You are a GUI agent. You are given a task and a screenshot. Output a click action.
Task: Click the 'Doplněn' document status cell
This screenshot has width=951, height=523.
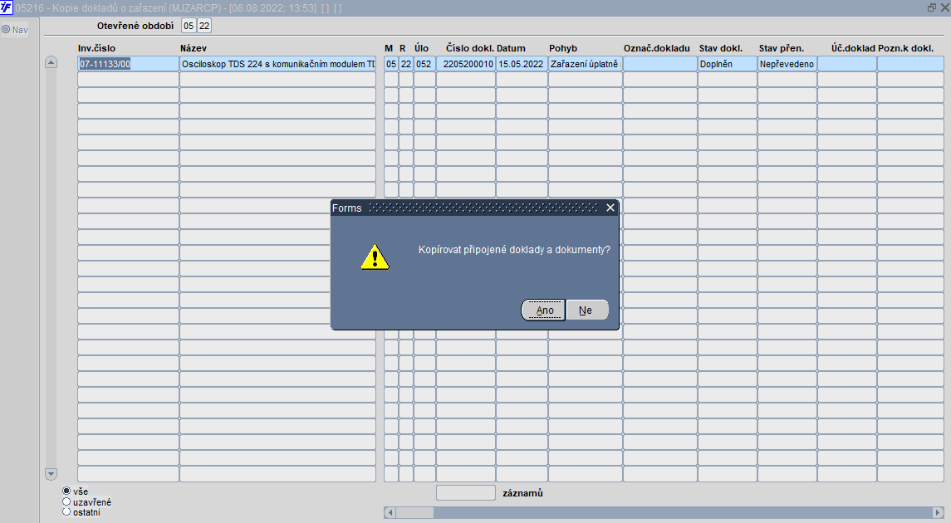(728, 64)
